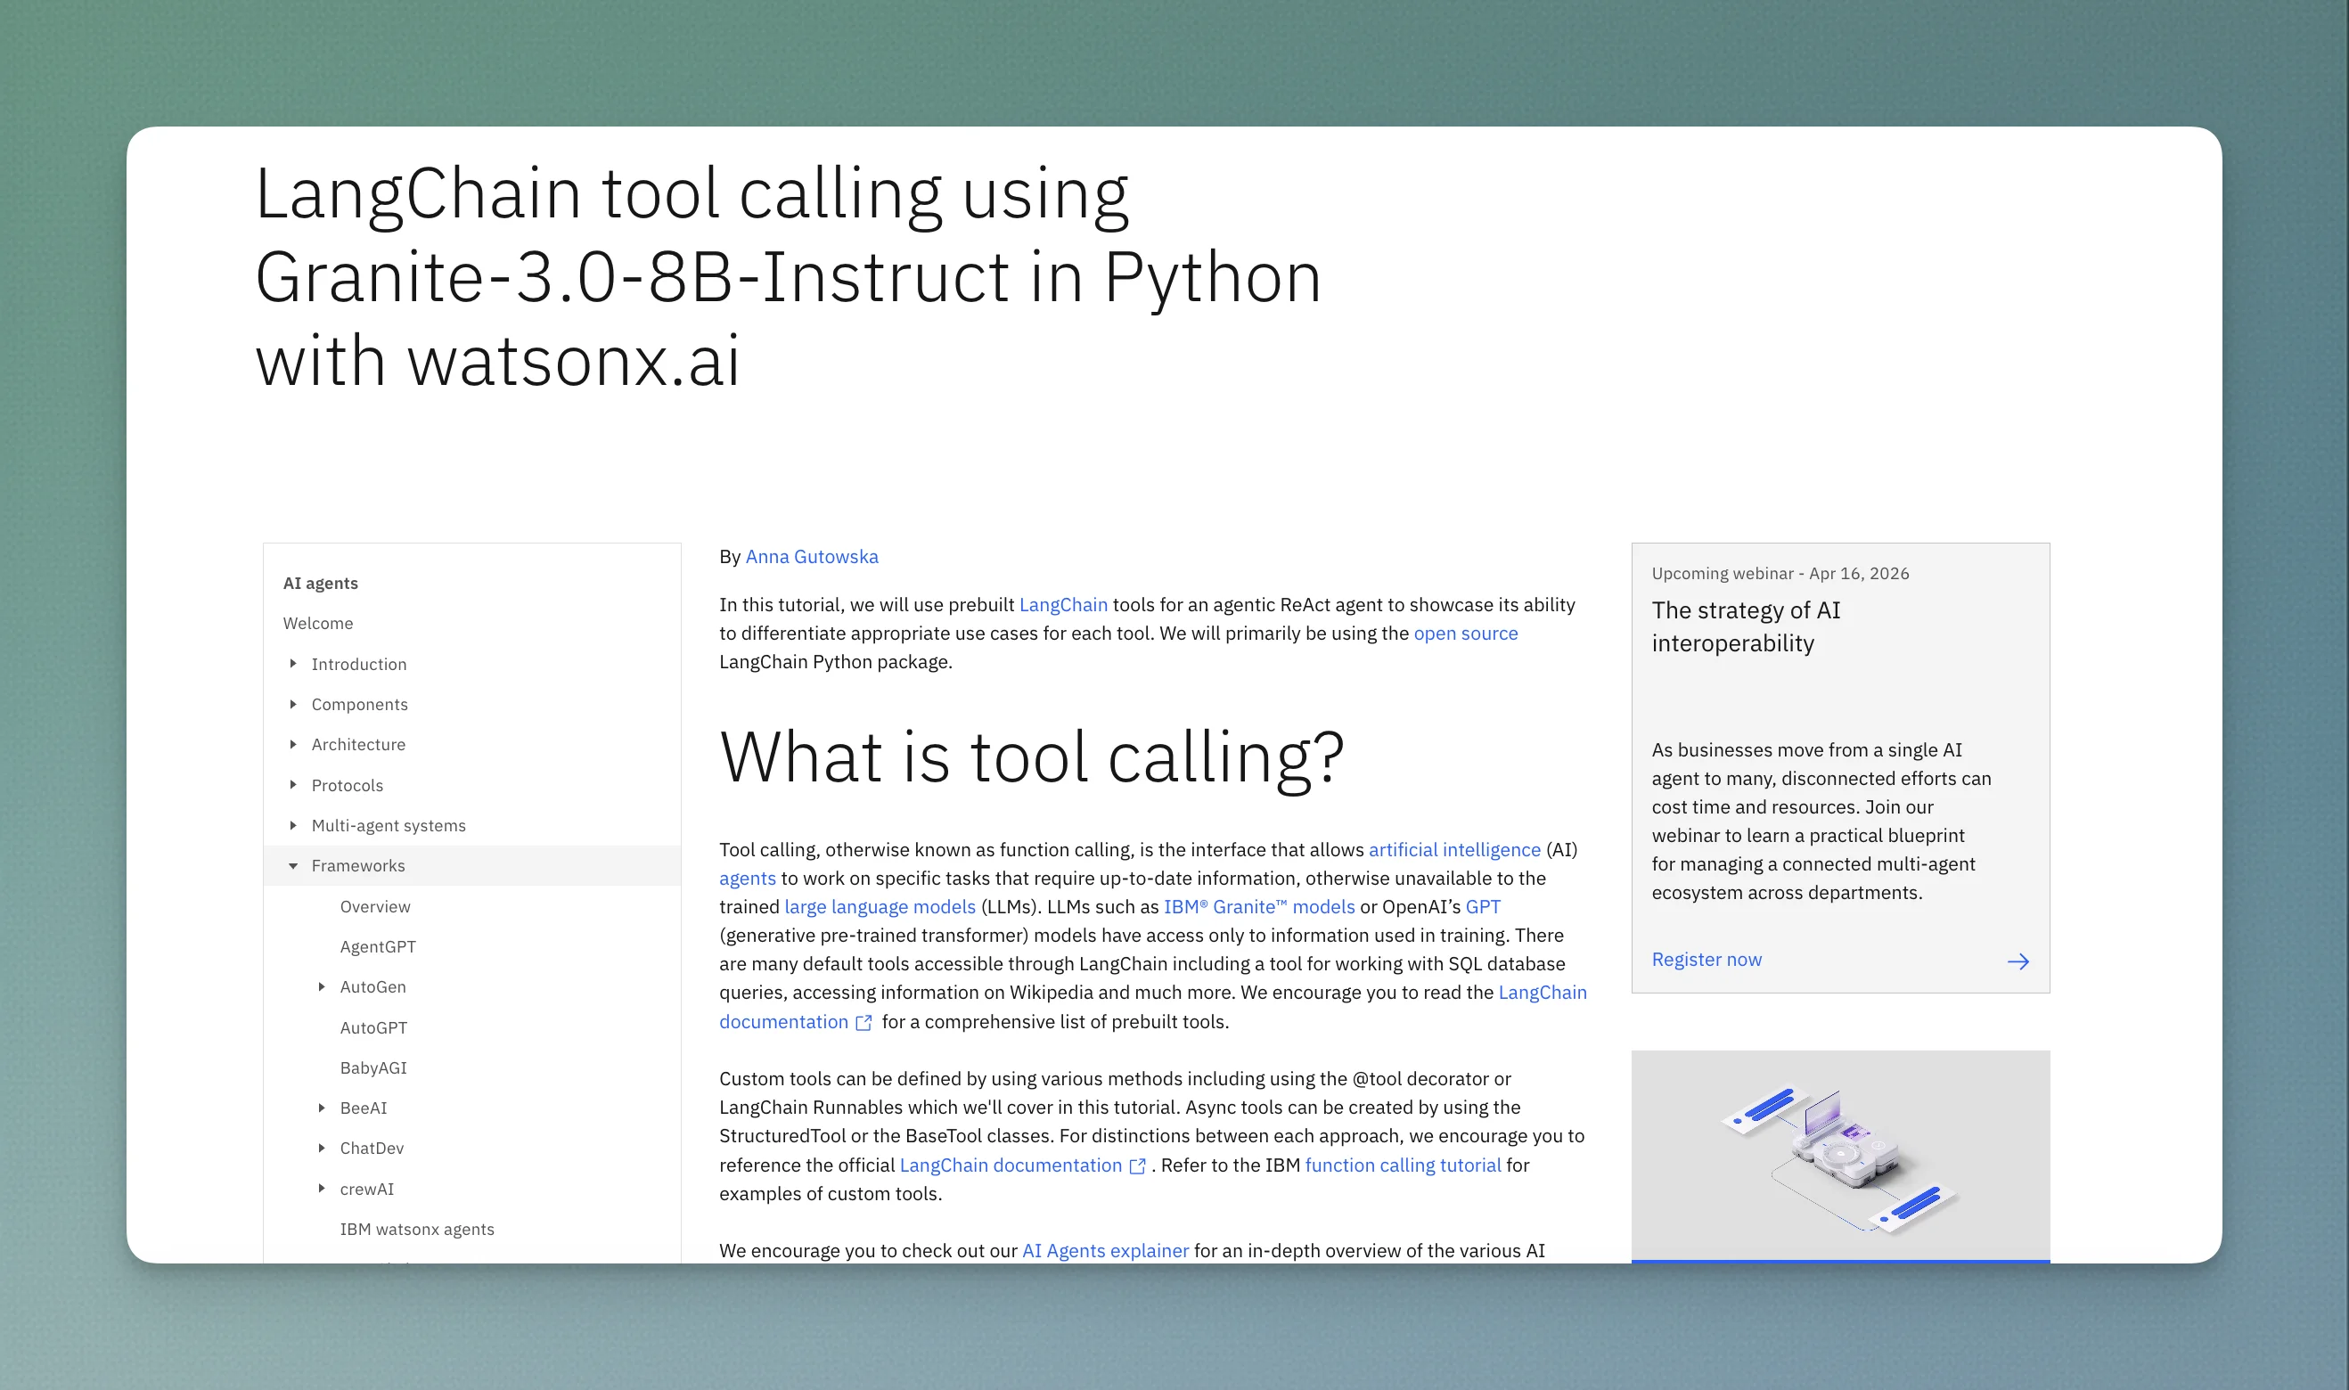The height and width of the screenshot is (1390, 2349).
Task: Open the AI Agents explainer link
Action: point(1104,1249)
